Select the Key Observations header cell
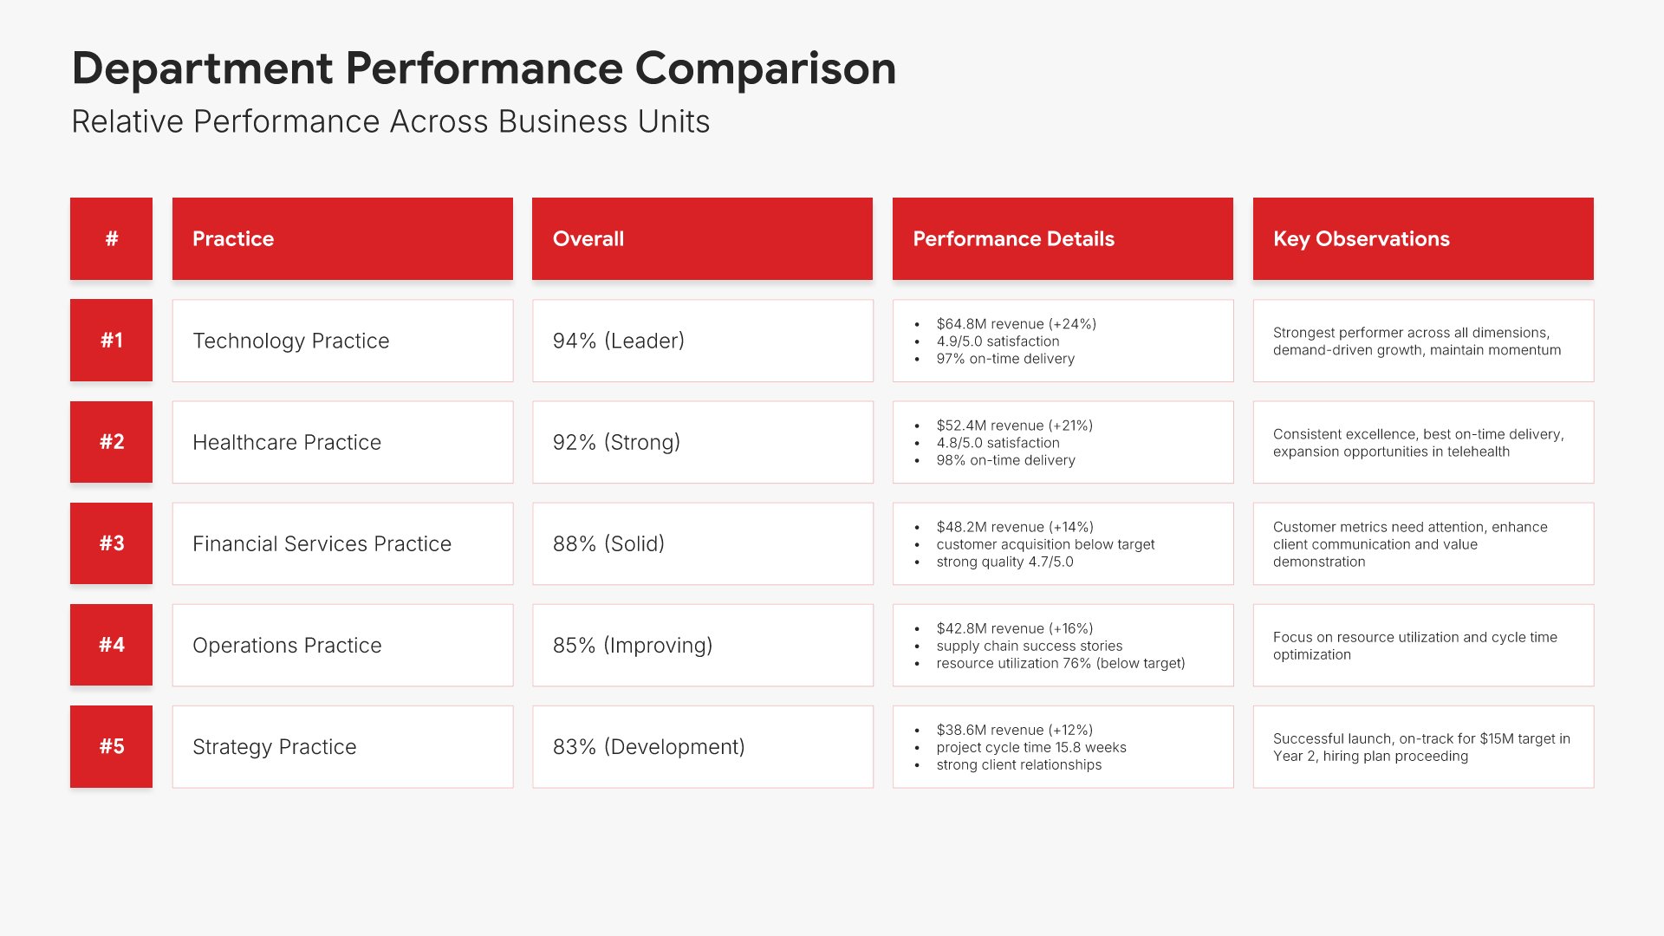Screen dimensions: 1664x936 point(1423,238)
